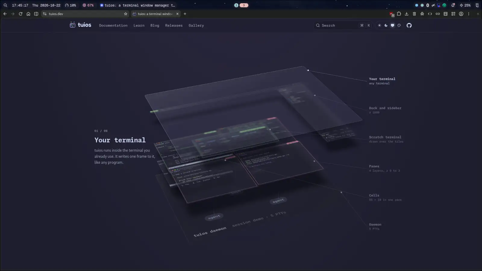Open uBlock Origin extension icon

tap(391, 14)
